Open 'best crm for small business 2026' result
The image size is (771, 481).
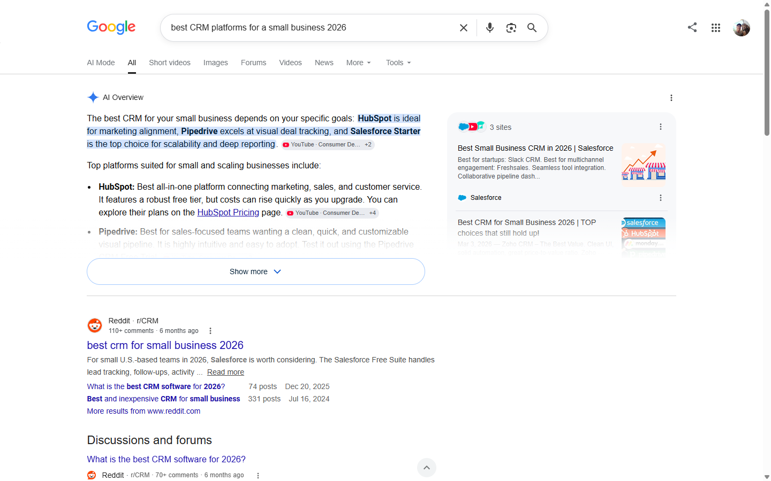click(165, 345)
